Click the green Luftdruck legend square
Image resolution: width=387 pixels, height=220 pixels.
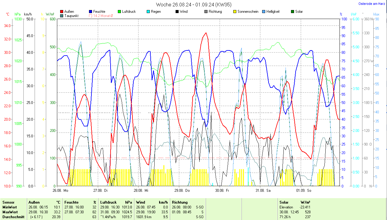coord(120,12)
